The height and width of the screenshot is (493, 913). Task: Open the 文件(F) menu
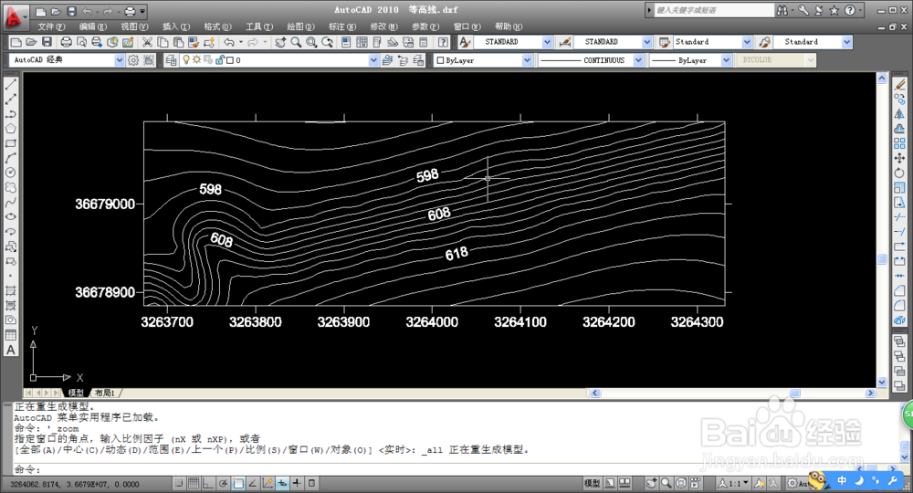coord(51,26)
